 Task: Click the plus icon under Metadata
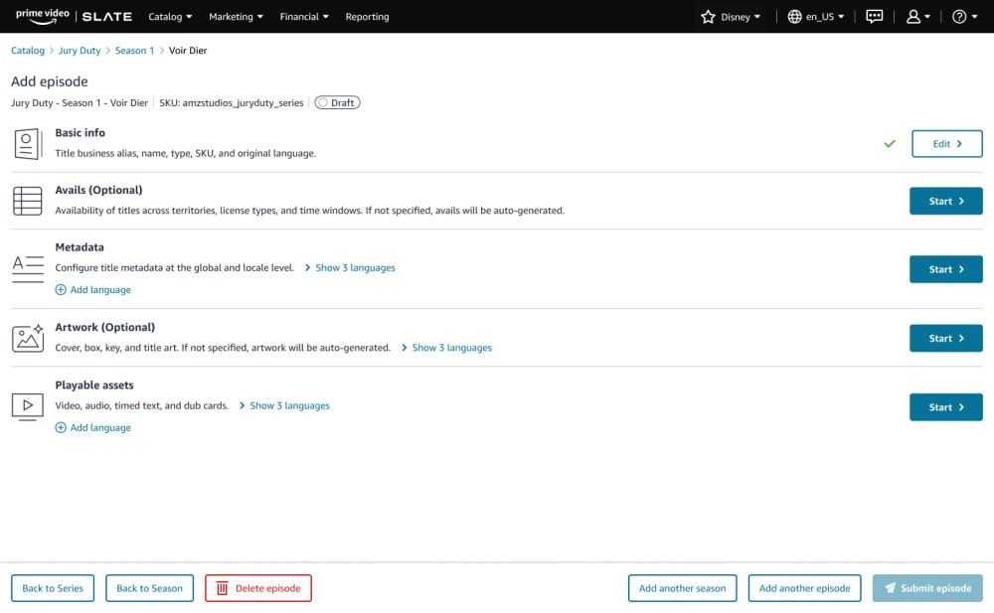[x=61, y=290]
